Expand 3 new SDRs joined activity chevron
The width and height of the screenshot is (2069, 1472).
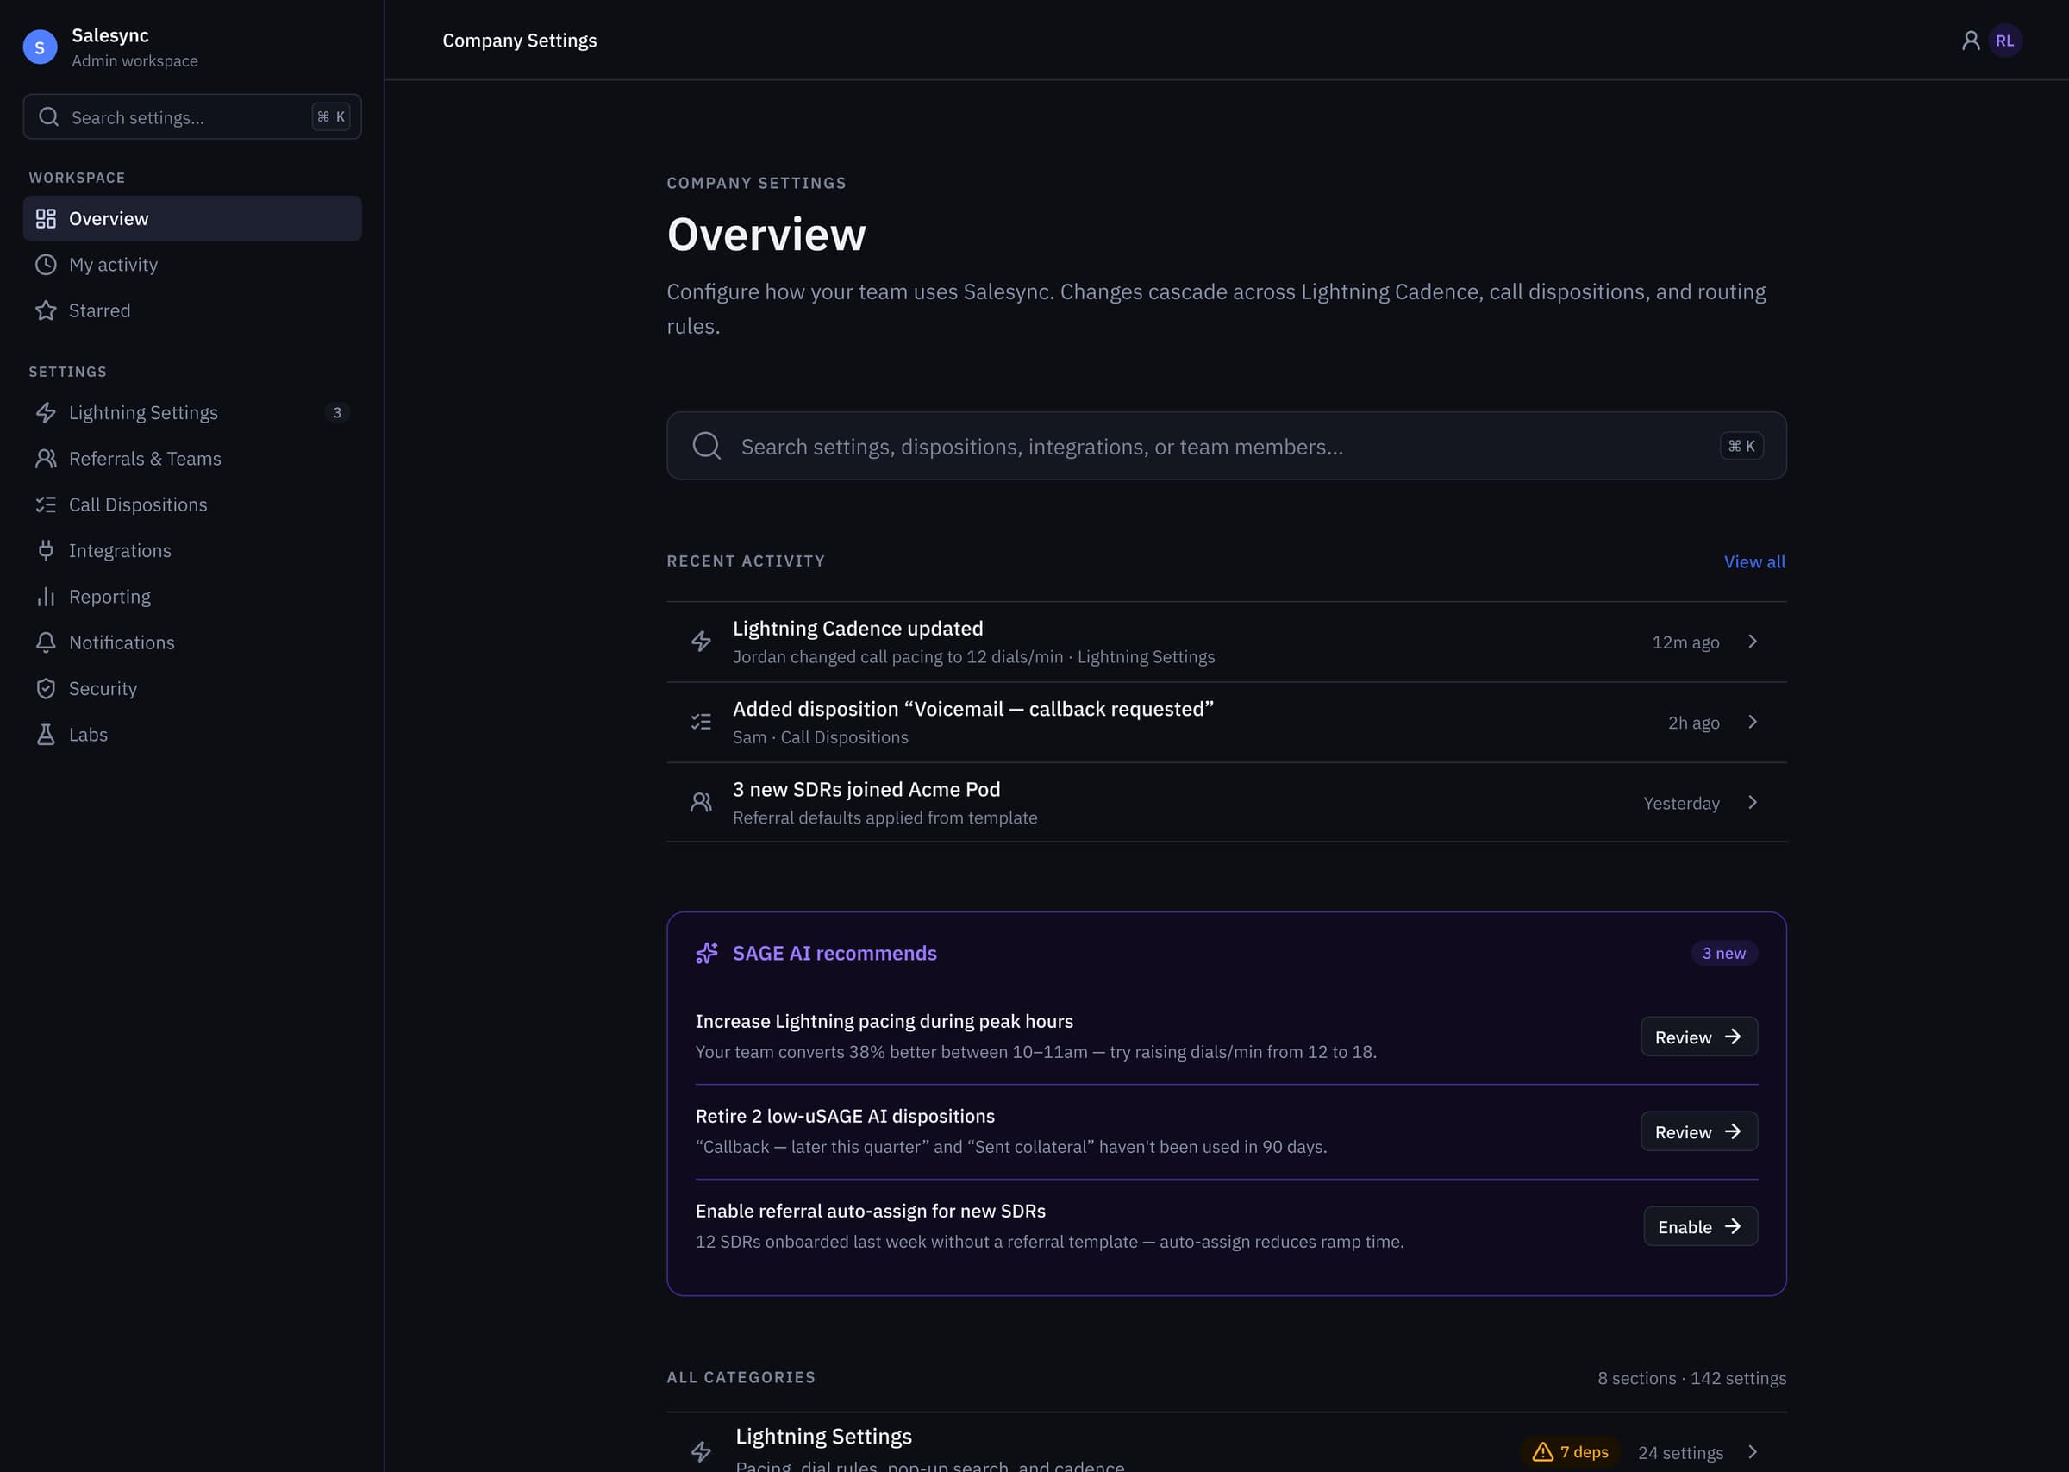coord(1752,803)
